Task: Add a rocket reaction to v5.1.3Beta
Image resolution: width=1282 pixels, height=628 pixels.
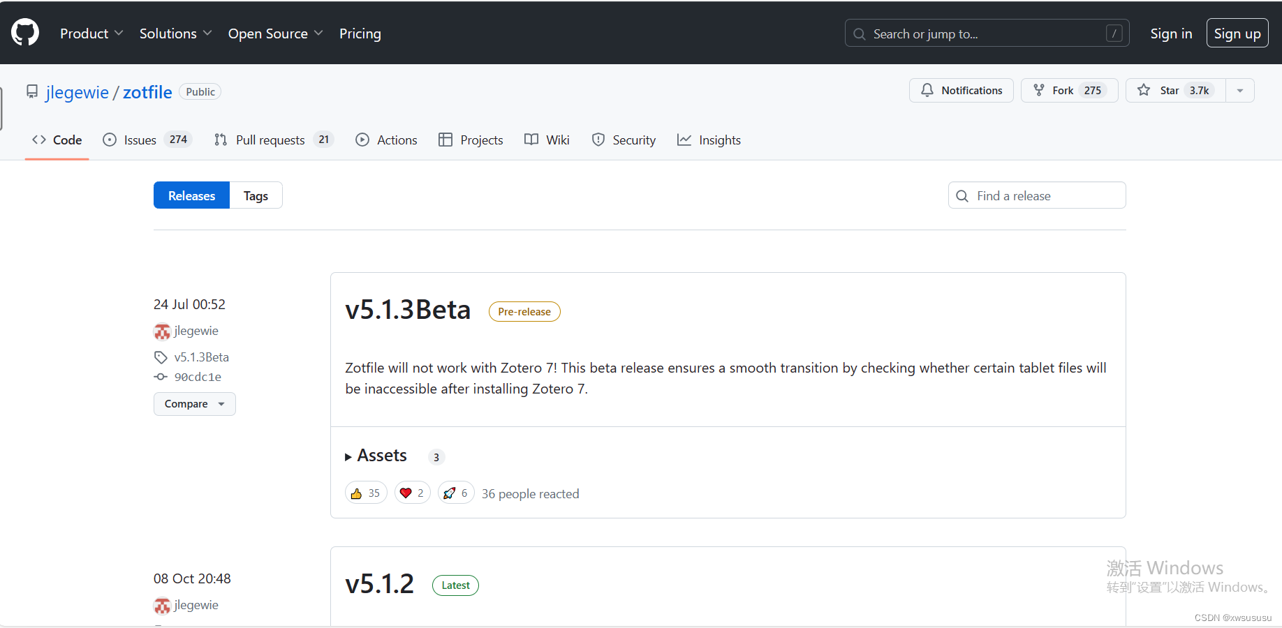Action: [455, 493]
